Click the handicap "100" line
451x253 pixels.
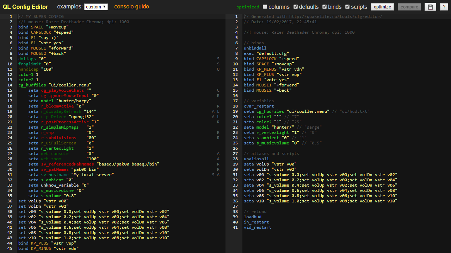click(x=36, y=69)
